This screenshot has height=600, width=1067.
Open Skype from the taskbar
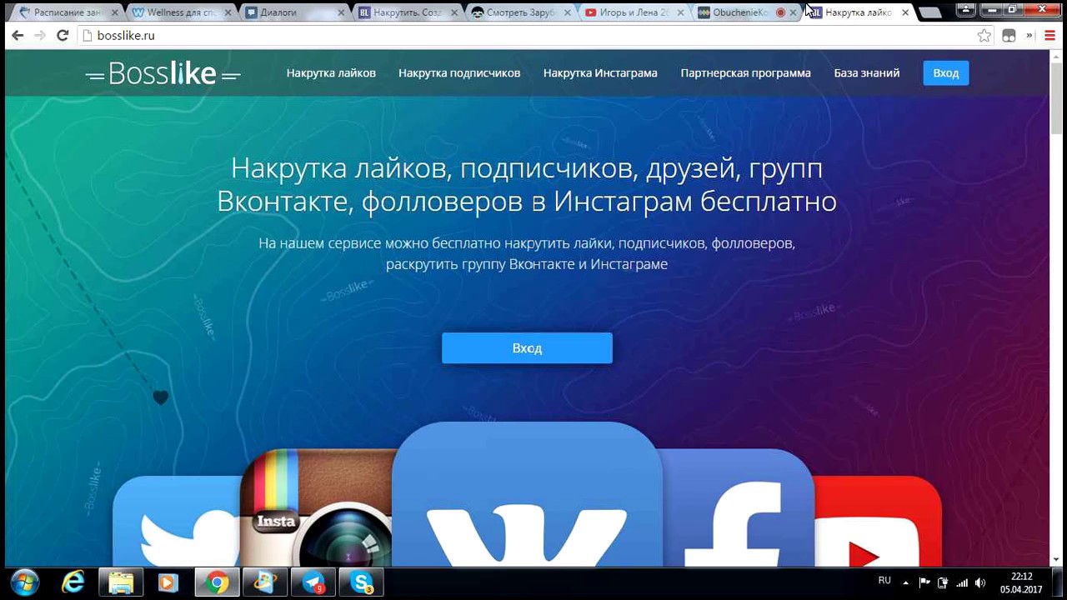[x=362, y=582]
